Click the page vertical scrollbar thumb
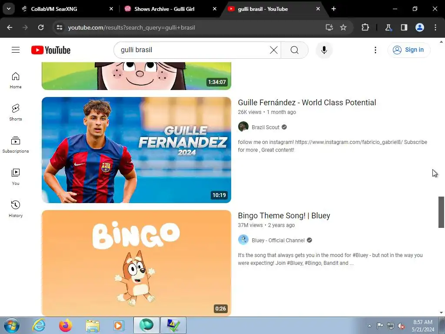 coord(441,212)
